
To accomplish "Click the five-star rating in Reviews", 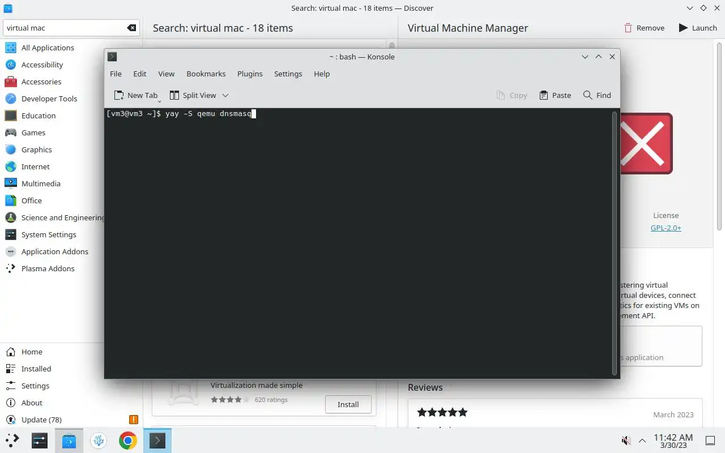I will (x=442, y=412).
